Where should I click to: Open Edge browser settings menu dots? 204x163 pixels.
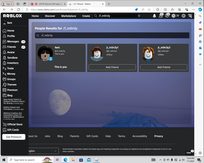193,9
